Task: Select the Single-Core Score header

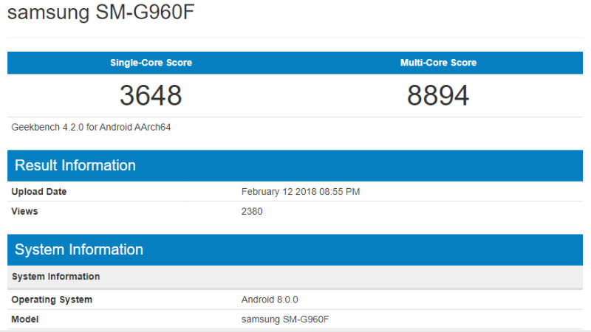Action: coord(151,63)
